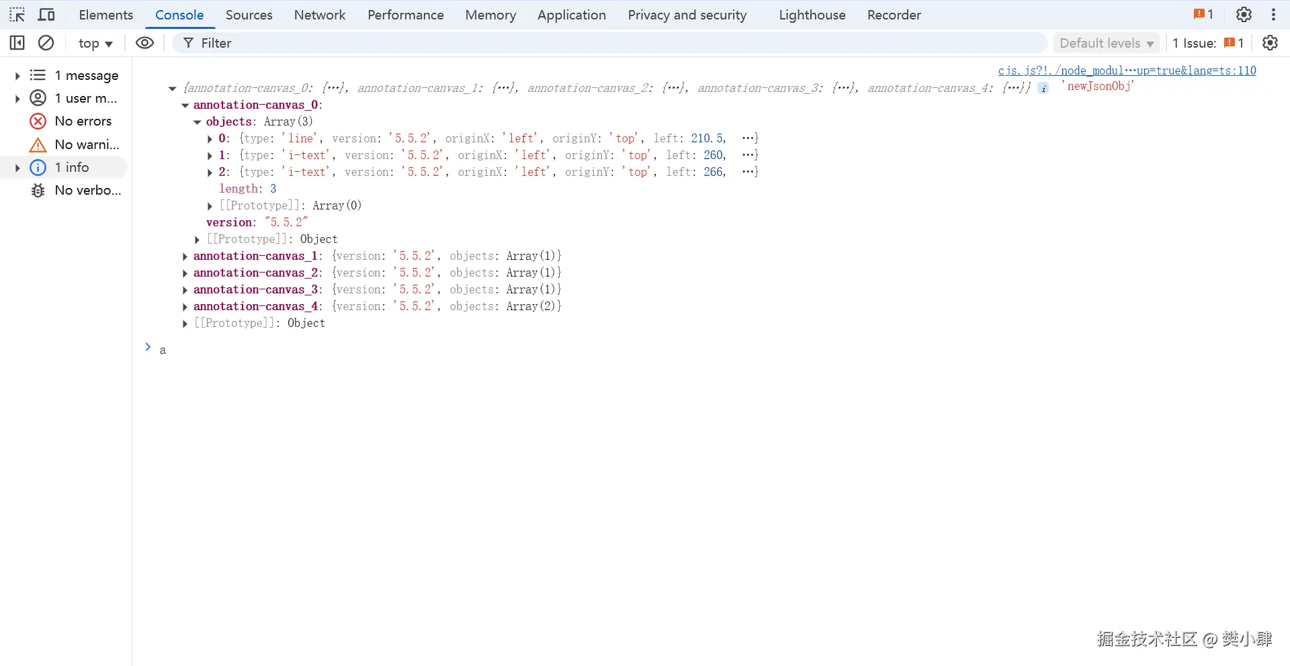Image resolution: width=1290 pixels, height=666 pixels.
Task: Expand the root Prototype Object entry
Action: (x=185, y=324)
